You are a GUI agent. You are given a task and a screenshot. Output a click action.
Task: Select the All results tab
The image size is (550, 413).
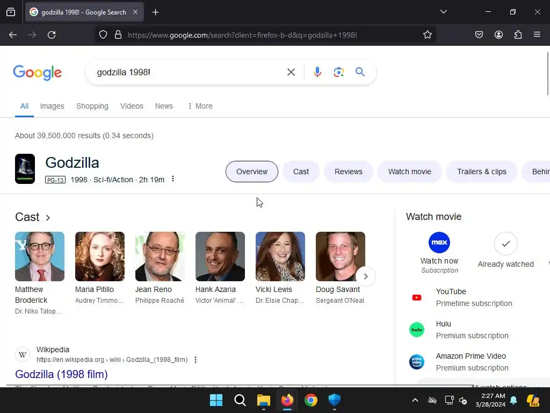tap(24, 106)
